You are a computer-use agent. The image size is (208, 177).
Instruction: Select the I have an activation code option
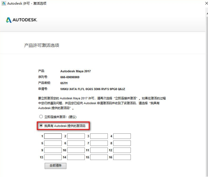[41, 126]
